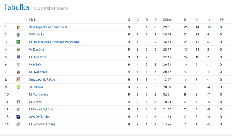Image resolution: width=232 pixels, height=136 pixels.
Task: Click the TJ Dlhé Pole purple crest
Action: point(18,57)
